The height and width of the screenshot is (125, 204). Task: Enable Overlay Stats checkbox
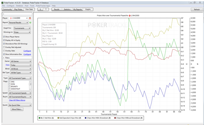4,51
